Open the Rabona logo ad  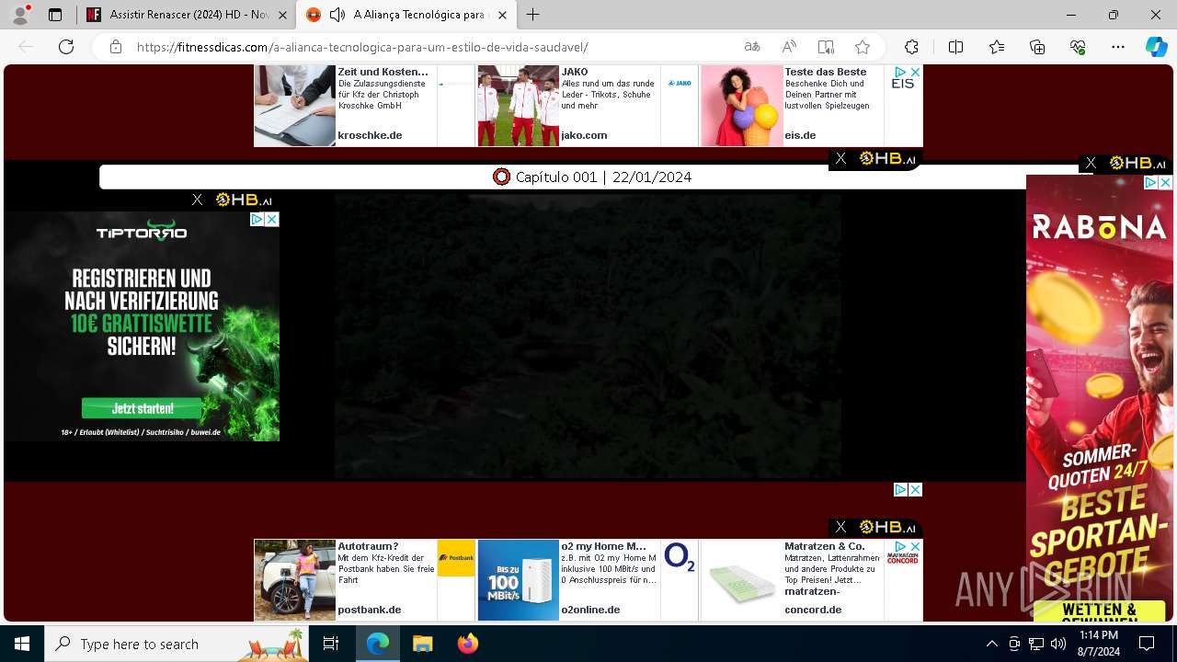(1099, 226)
